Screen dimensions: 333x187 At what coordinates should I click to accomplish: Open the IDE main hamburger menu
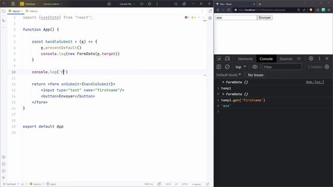pyautogui.click(x=13, y=4)
